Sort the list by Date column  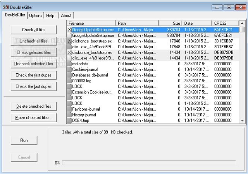197,23
